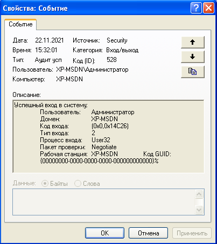Click the logon process value User32
The image size is (217, 244).
pos(101,140)
